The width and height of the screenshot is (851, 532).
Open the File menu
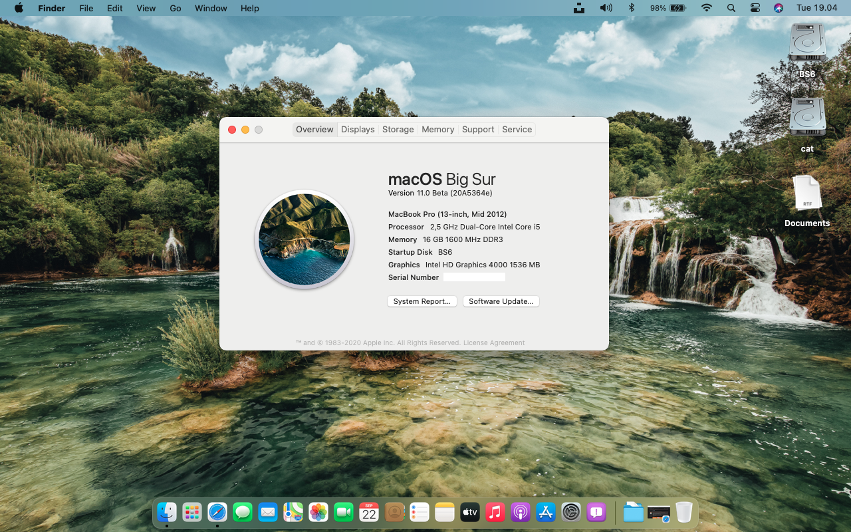pos(86,8)
